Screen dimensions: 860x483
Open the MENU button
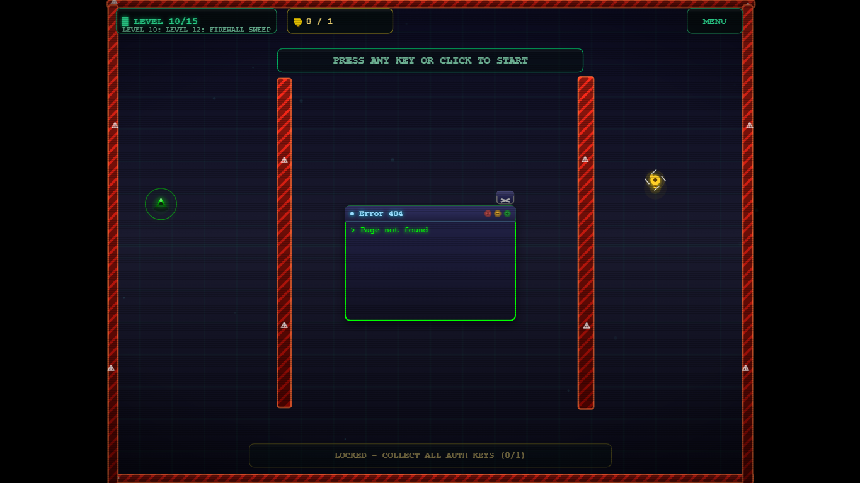click(714, 21)
